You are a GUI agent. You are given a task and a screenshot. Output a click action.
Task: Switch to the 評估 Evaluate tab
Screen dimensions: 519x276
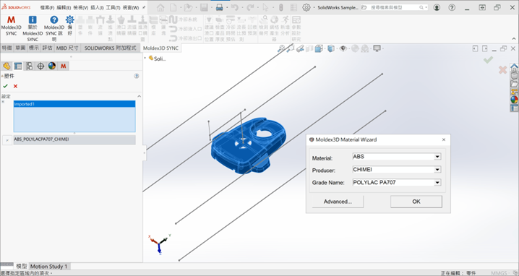47,48
